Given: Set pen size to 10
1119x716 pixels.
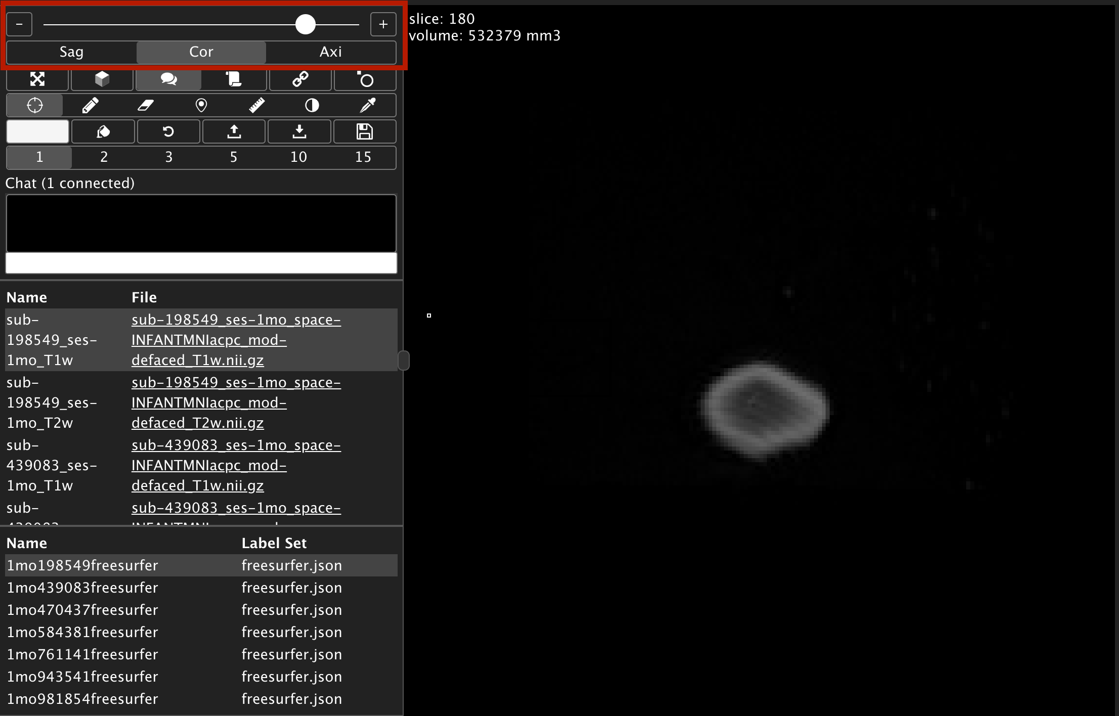Looking at the screenshot, I should coord(298,157).
